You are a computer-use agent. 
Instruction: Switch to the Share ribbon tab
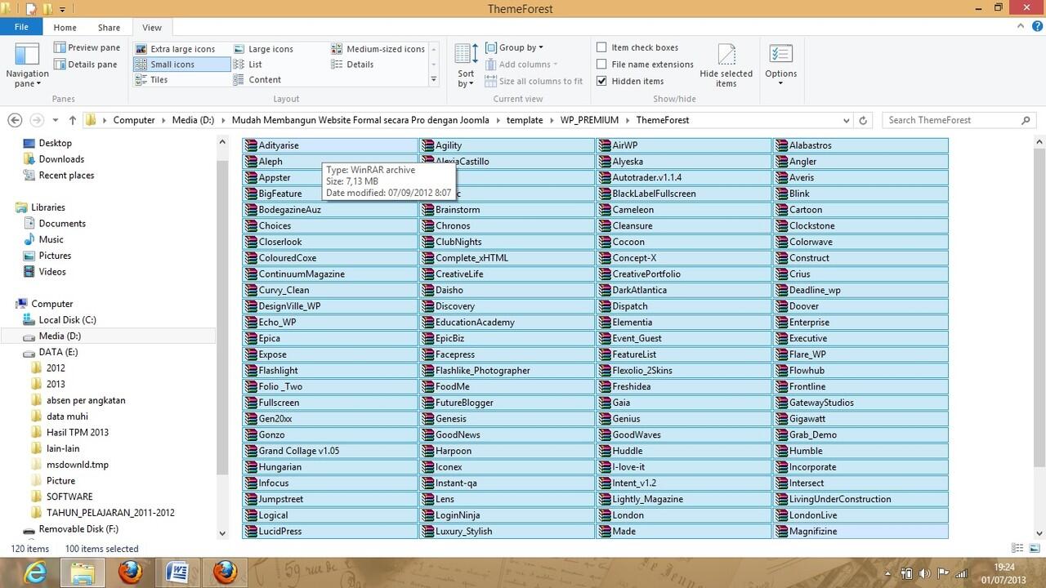(109, 27)
